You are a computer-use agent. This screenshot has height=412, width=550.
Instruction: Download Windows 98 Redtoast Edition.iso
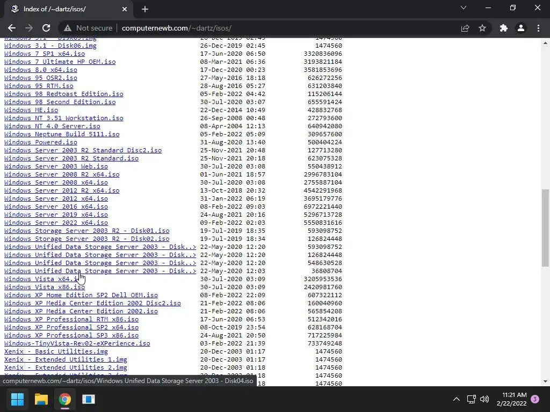[64, 94]
